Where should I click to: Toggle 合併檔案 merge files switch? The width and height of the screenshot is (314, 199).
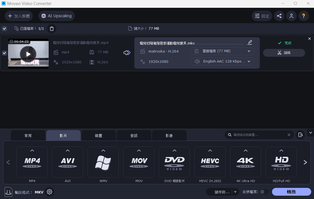point(264,192)
